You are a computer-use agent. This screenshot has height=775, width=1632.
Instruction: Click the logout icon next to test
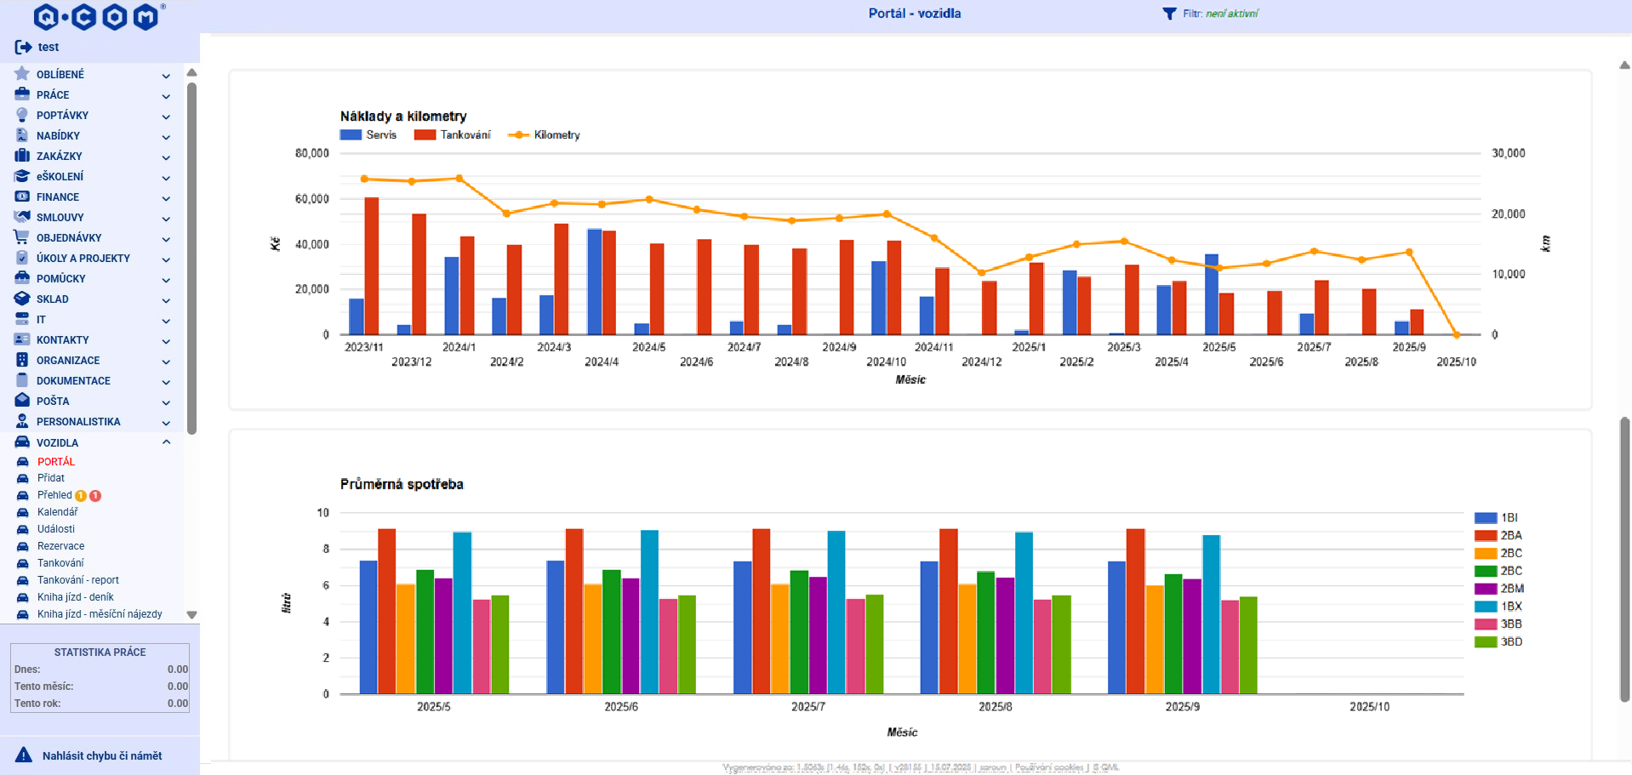click(23, 47)
